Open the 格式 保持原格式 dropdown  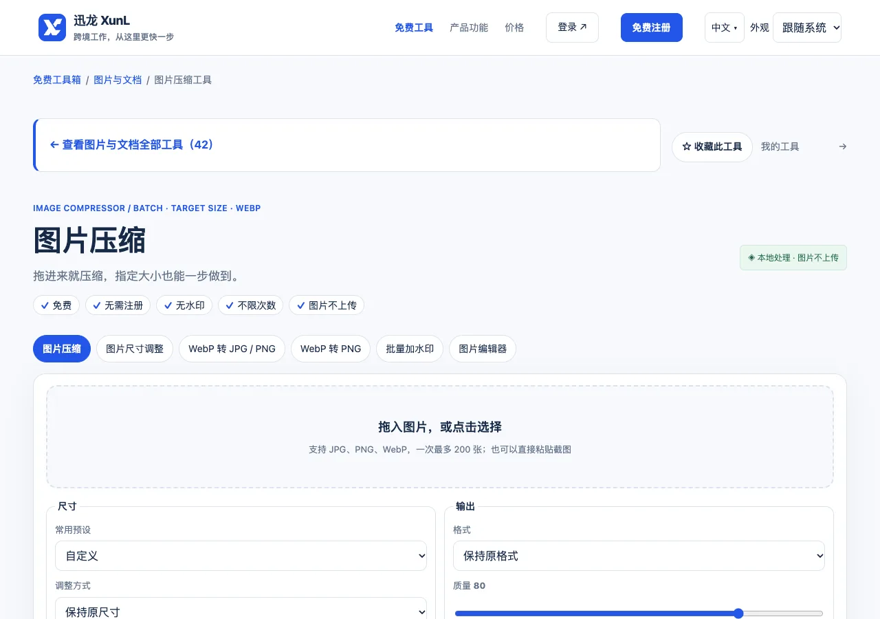coord(639,556)
